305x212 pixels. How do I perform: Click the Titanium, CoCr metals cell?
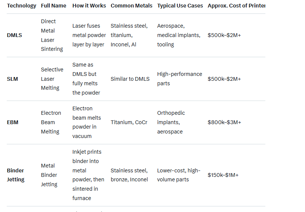(x=129, y=122)
